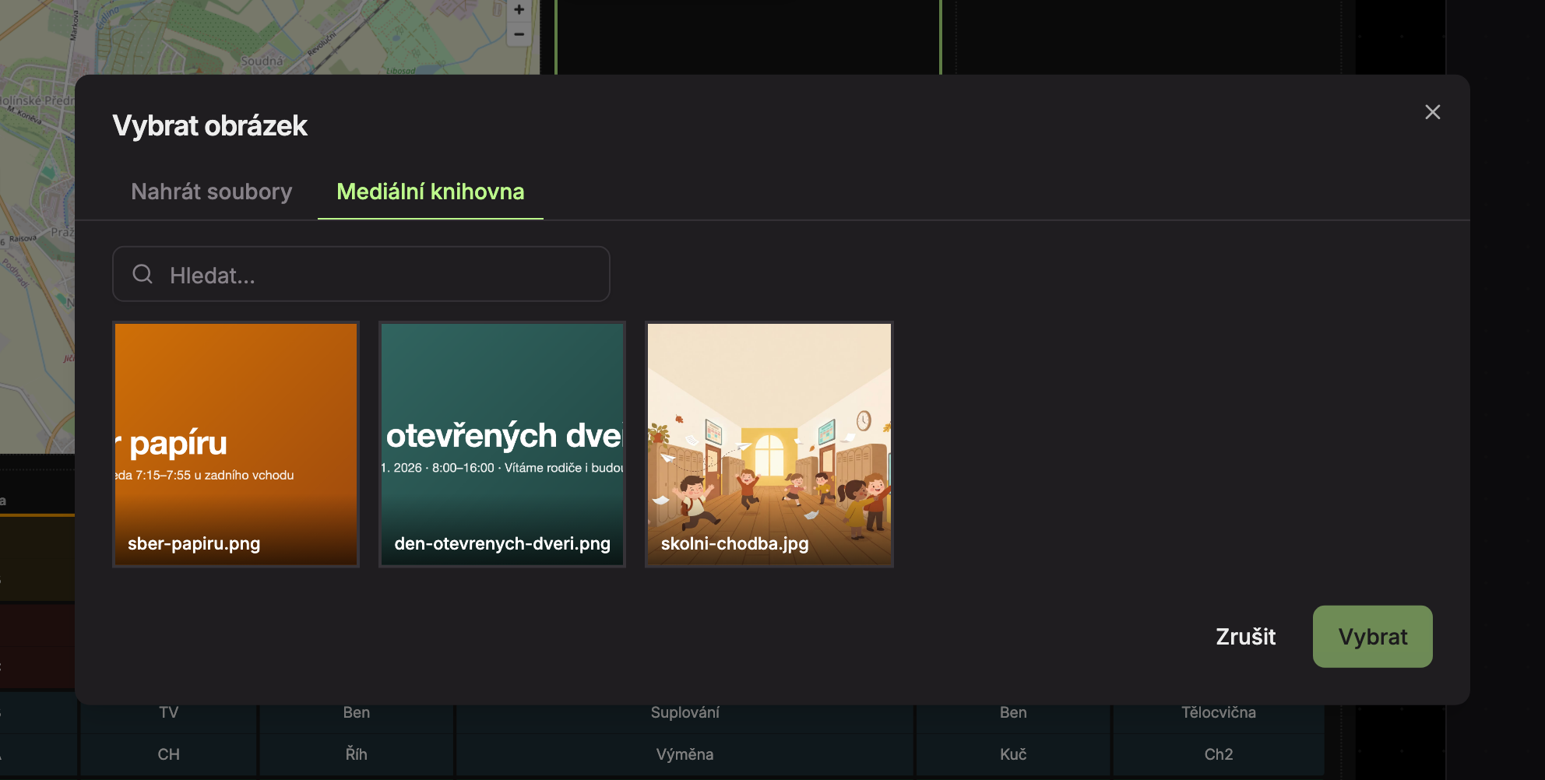Screen dimensions: 1545x780
Task: Zoom in on the background map
Action: (519, 10)
